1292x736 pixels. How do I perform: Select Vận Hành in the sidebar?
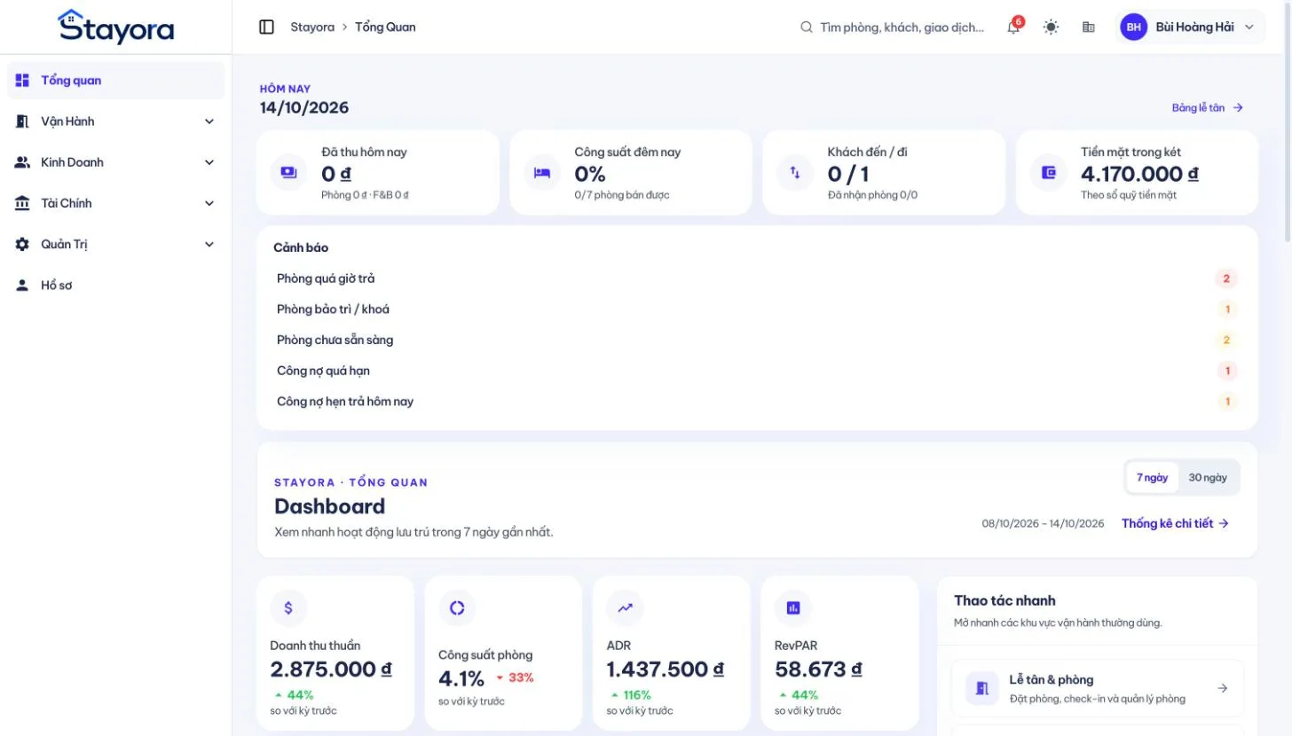pyautogui.click(x=115, y=121)
